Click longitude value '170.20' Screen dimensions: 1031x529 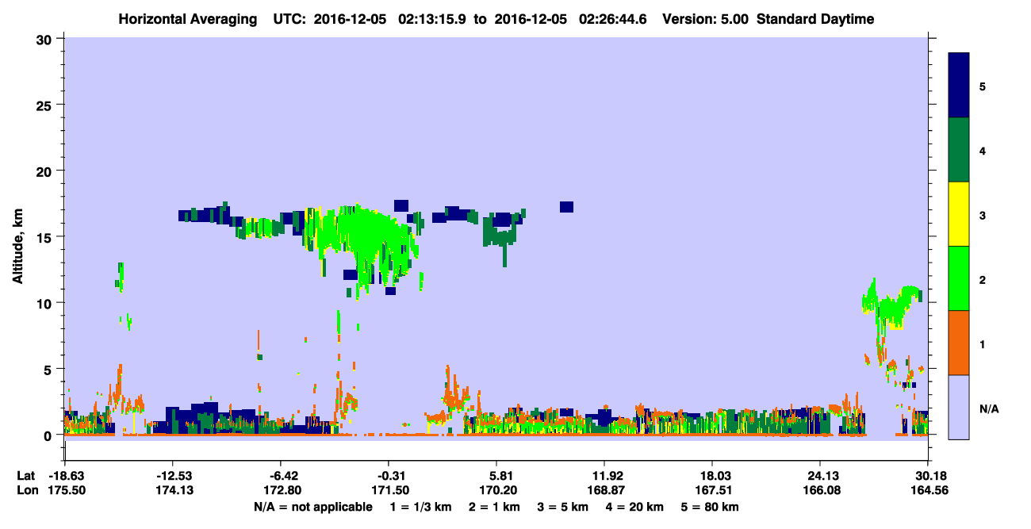coord(496,490)
